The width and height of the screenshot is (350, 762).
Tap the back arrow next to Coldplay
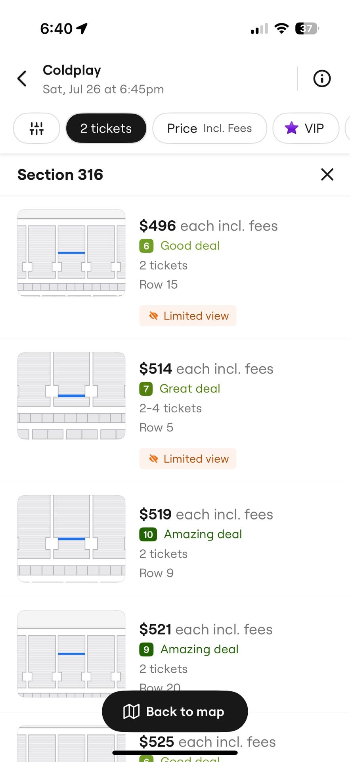click(x=22, y=79)
